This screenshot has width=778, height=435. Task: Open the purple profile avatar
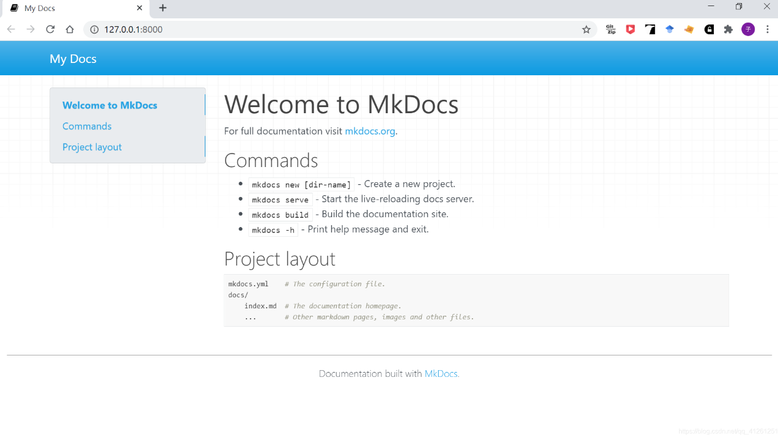click(748, 29)
